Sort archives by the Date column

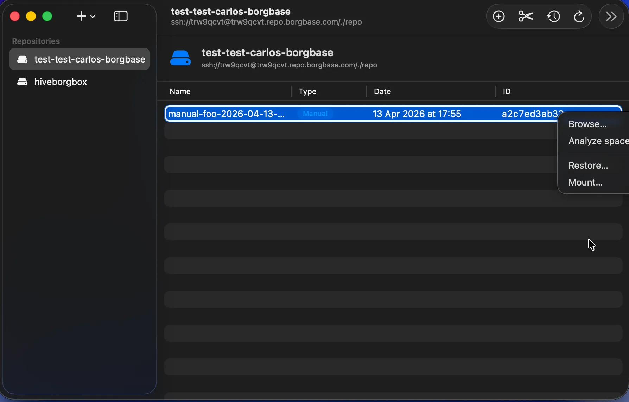click(382, 91)
